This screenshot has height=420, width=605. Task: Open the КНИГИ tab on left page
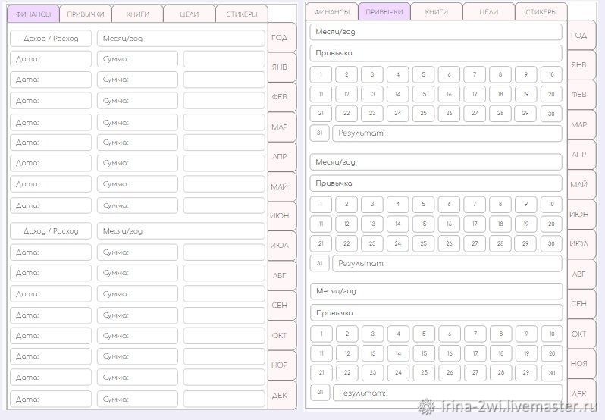tap(137, 14)
